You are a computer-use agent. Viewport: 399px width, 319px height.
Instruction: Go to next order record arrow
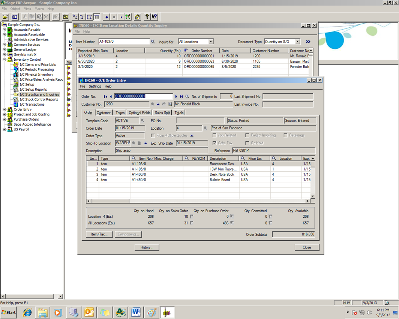pyautogui.click(x=176, y=96)
